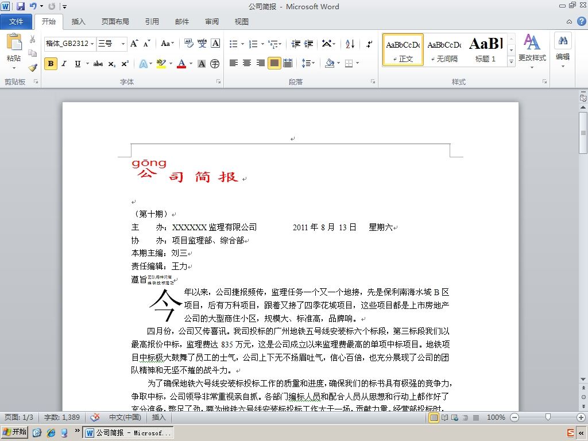Expand bullet list dropdown arrow
Viewport: 588px width, 441px height.
(243, 44)
